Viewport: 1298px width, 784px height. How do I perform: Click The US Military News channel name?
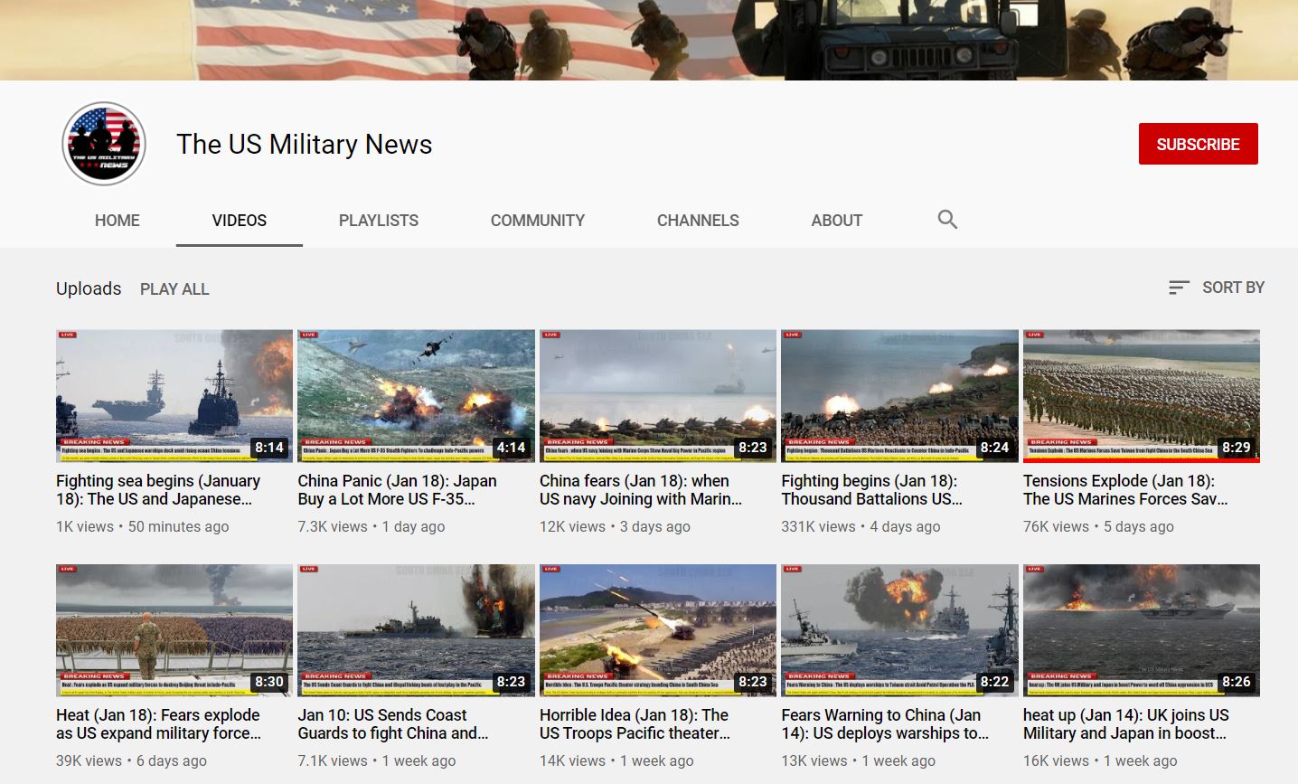(305, 144)
